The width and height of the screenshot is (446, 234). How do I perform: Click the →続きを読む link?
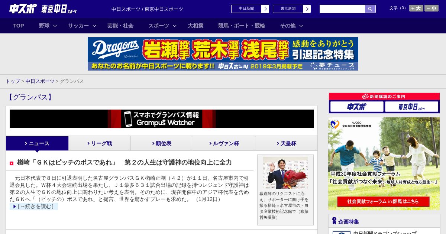point(34,206)
